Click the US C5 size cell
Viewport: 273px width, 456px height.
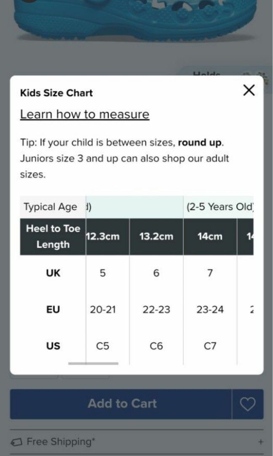point(103,346)
